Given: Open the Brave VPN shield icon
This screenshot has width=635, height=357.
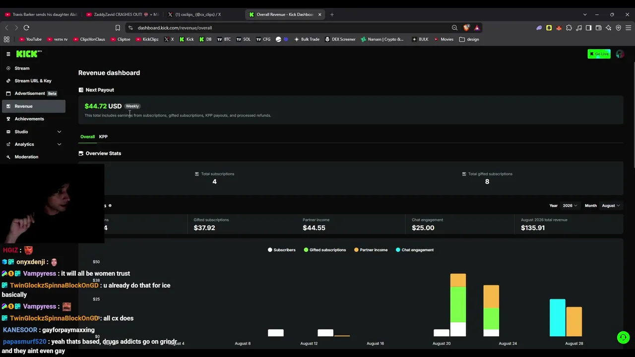Looking at the screenshot, I should tap(618, 28).
